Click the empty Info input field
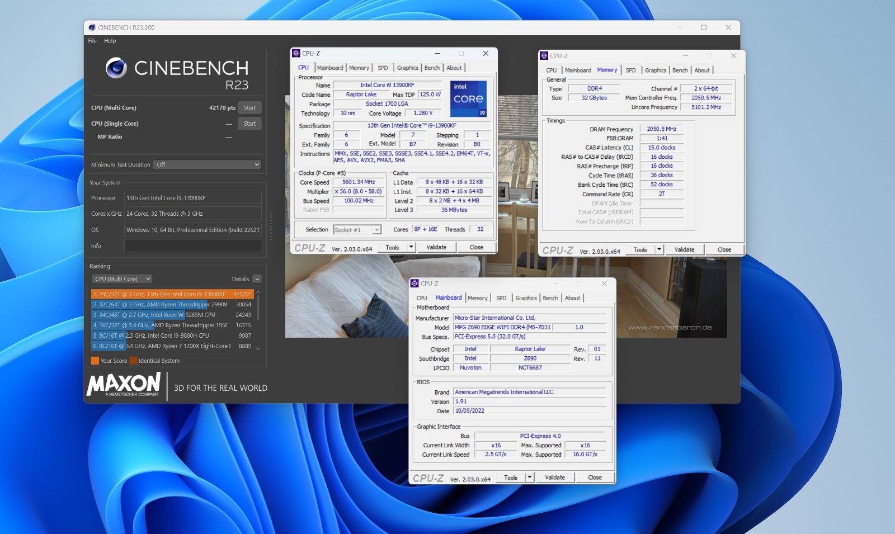This screenshot has height=534, width=895. (x=193, y=245)
